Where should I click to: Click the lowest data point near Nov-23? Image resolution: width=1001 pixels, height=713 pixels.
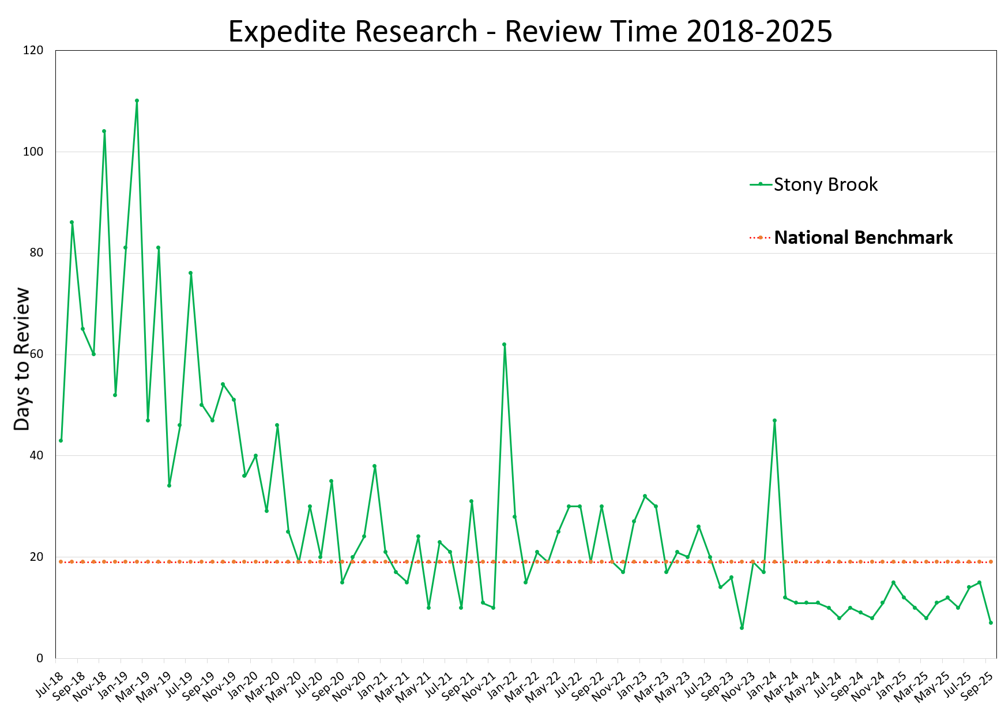[x=742, y=628]
